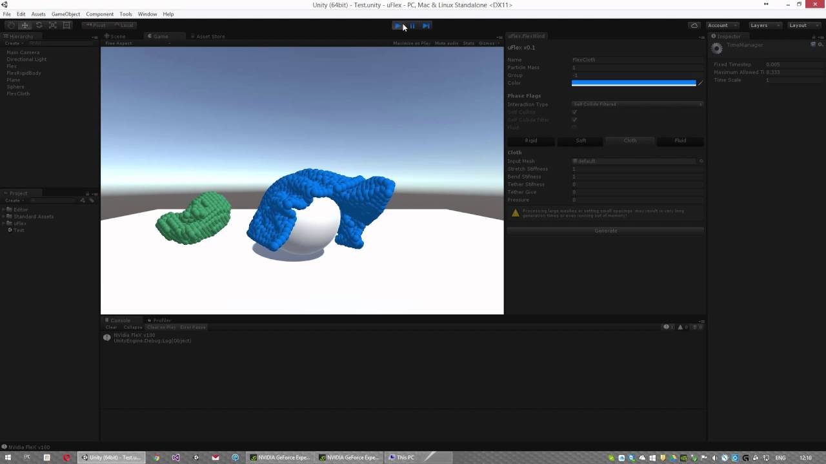Screen dimensions: 826x464
Task: Toggle the Self Collide Filter checkbox
Action: 574,120
